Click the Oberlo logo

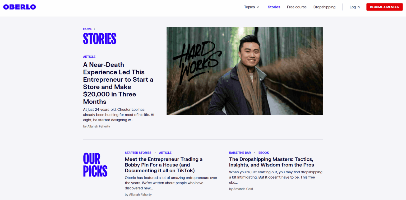point(20,7)
